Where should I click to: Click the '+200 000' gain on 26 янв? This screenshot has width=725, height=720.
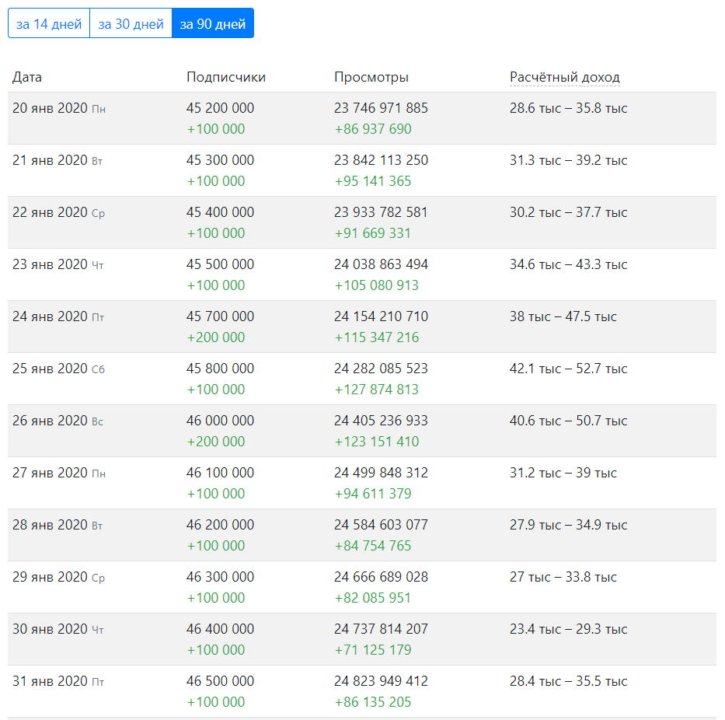216,442
